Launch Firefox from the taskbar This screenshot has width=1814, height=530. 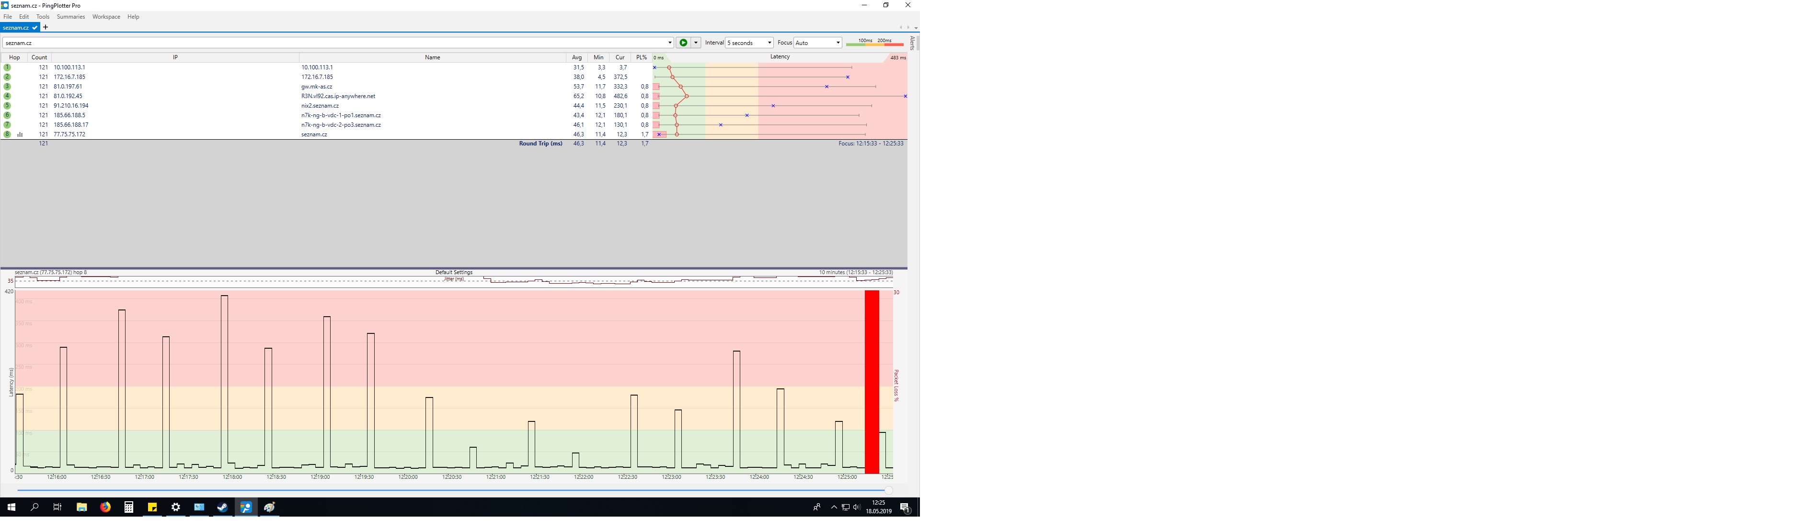[x=105, y=508]
